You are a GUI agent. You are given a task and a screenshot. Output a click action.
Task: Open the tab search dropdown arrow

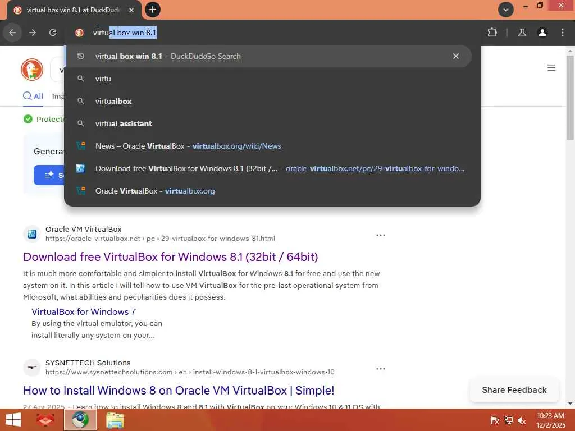506,10
